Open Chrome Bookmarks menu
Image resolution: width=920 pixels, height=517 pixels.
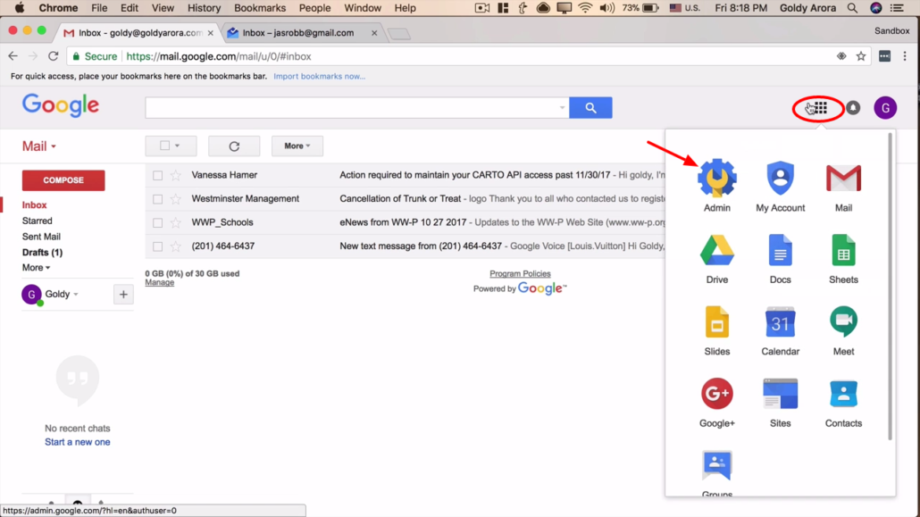click(260, 8)
